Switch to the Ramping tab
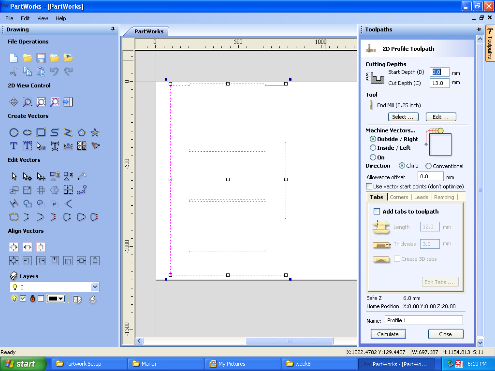495x371 pixels. (444, 197)
